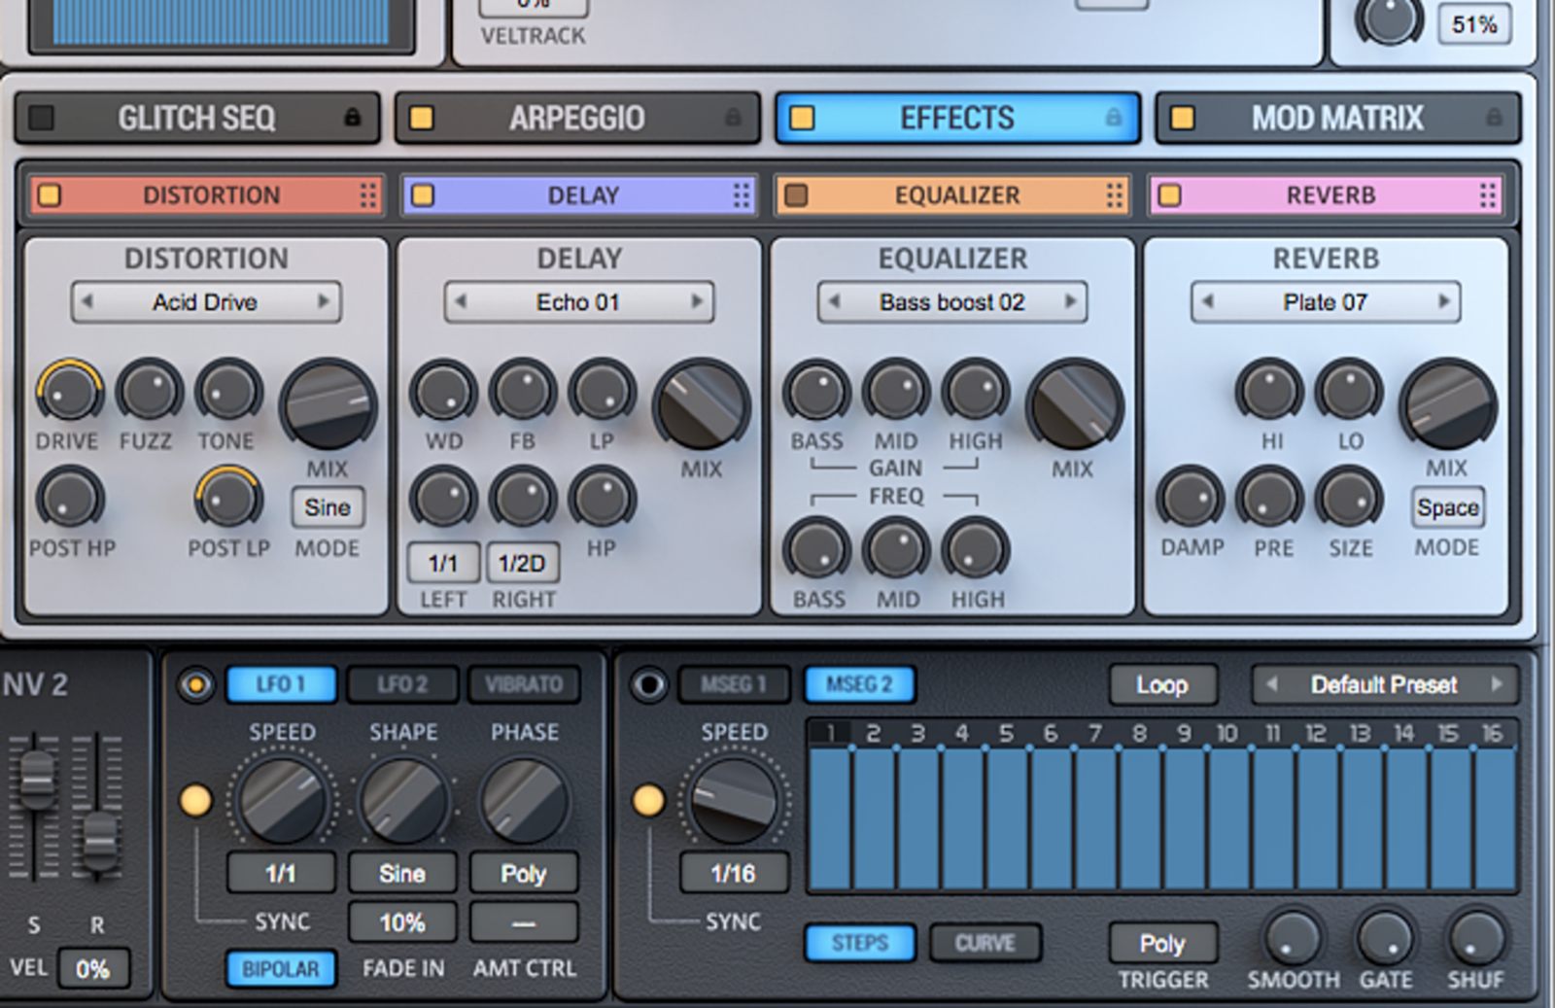Click the drag handle on Reverb header
Image resolution: width=1555 pixels, height=1008 pixels.
click(x=1487, y=195)
